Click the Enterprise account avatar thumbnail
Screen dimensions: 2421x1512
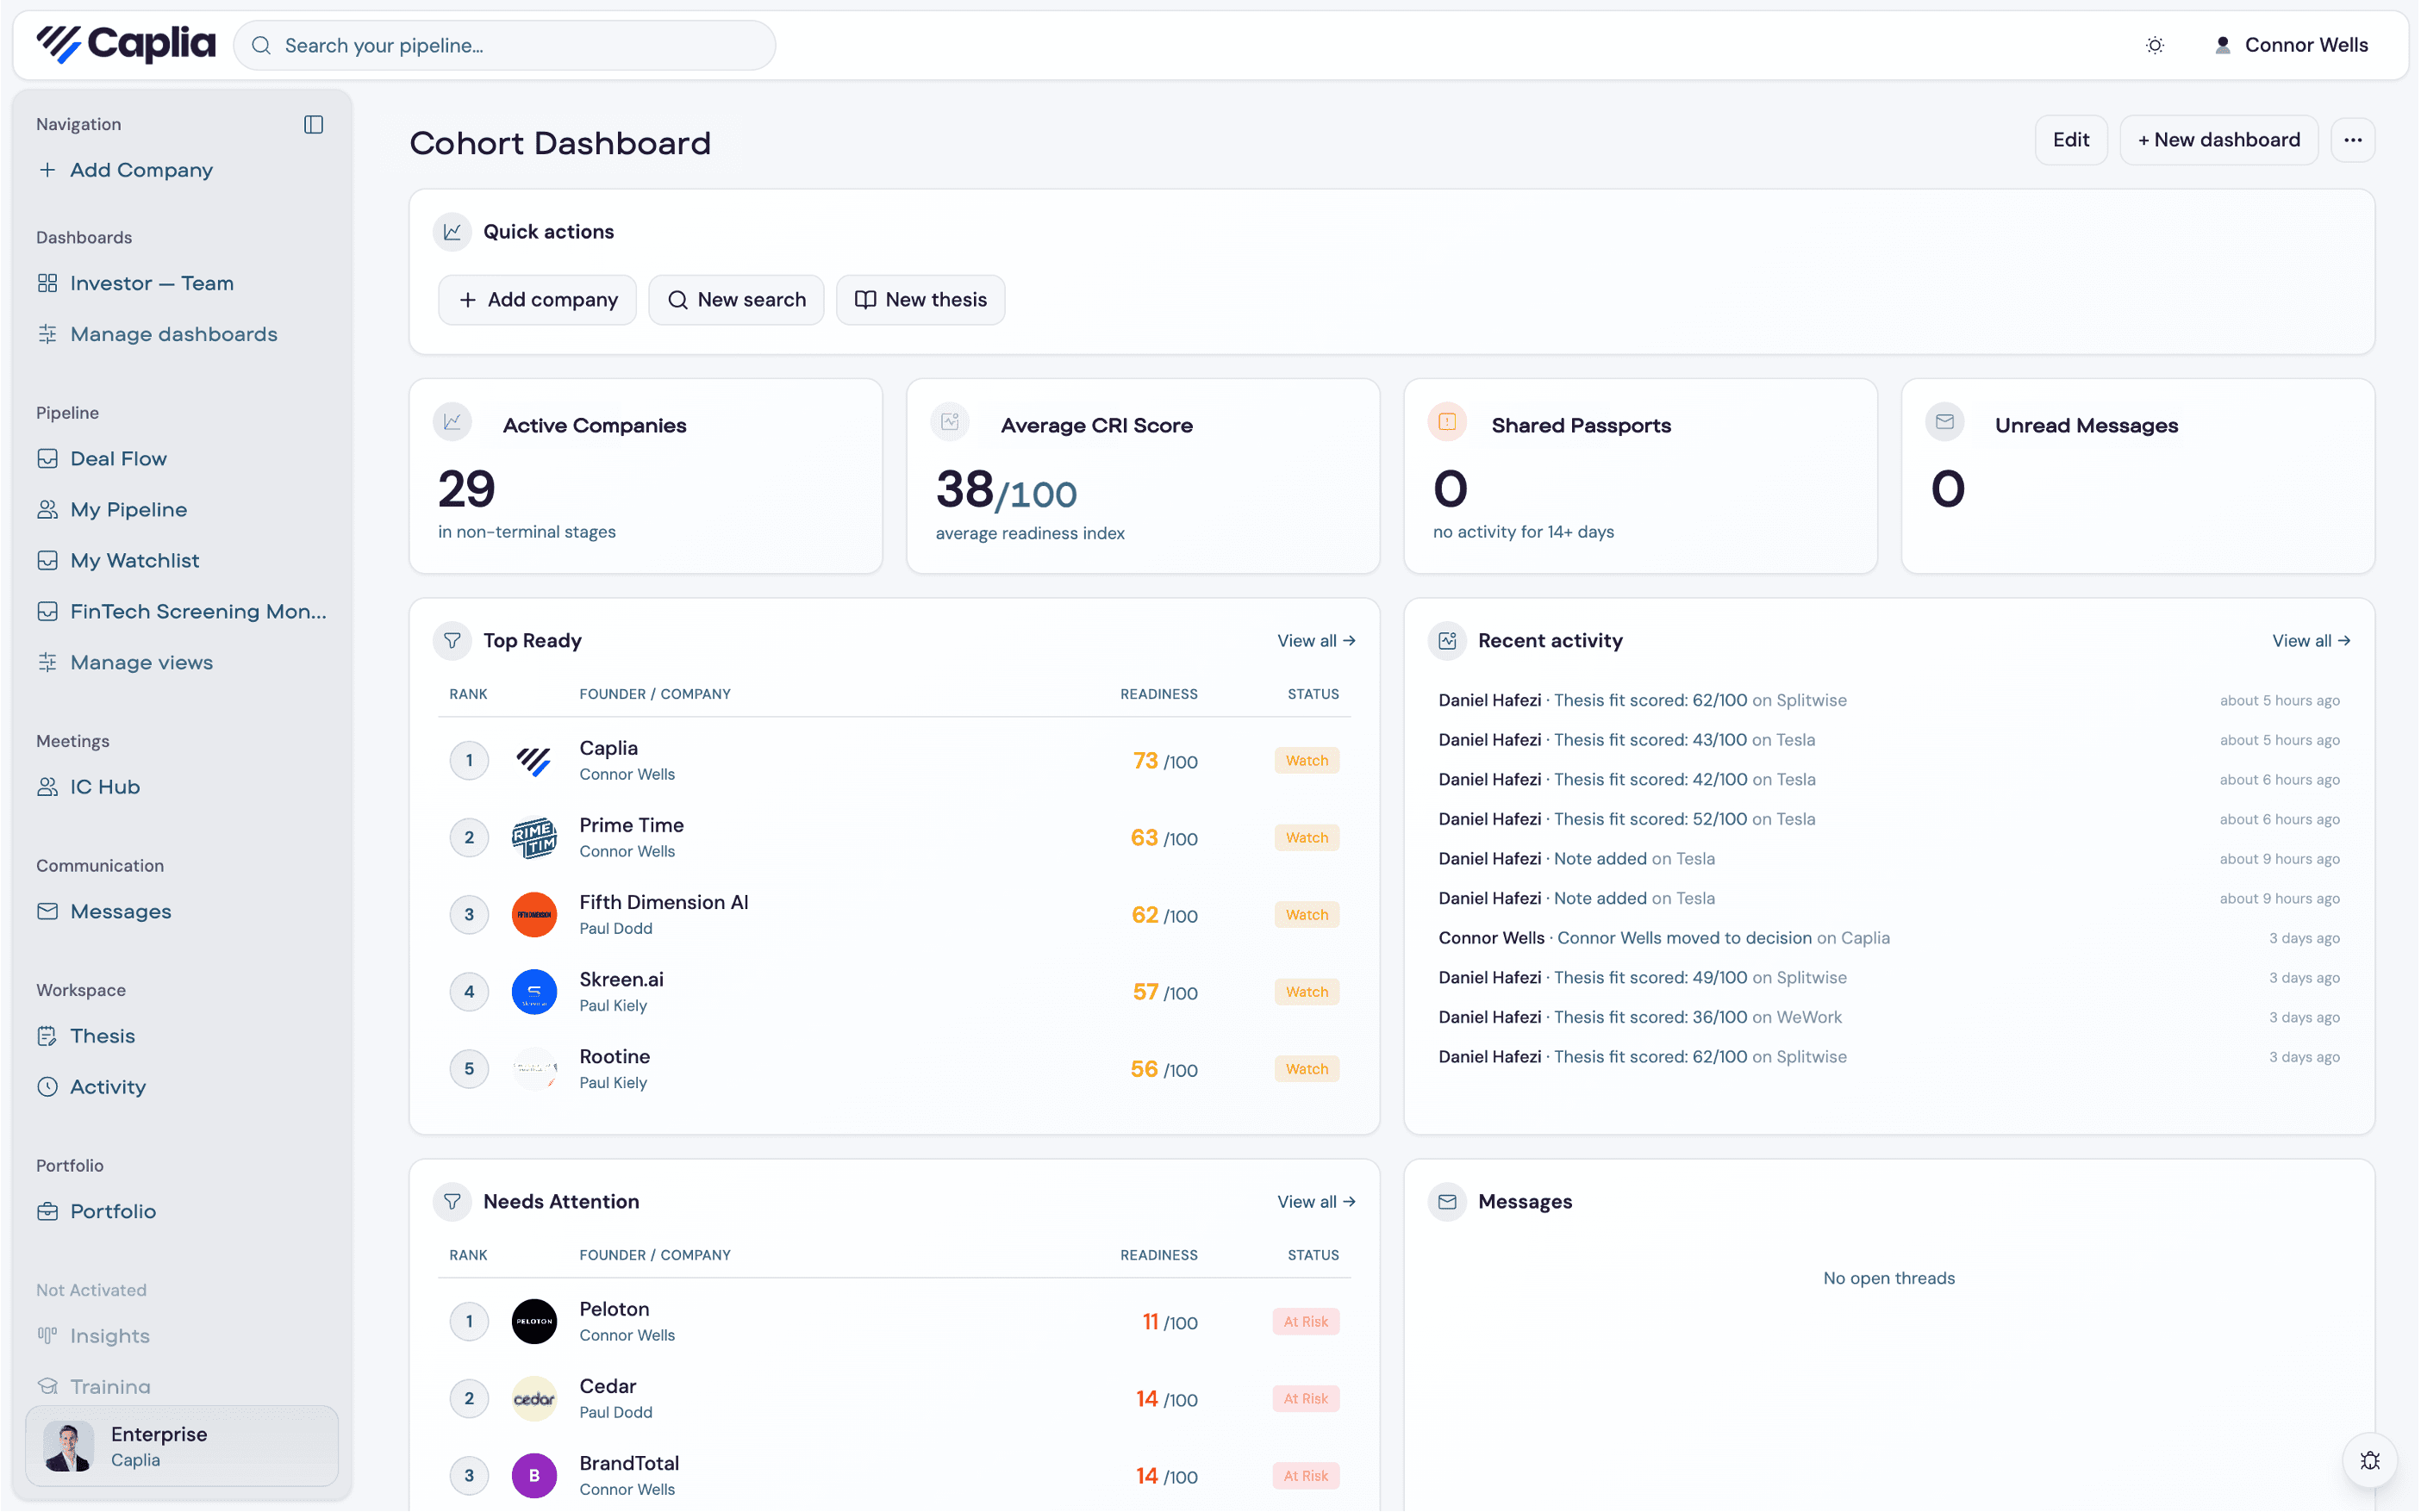point(68,1446)
